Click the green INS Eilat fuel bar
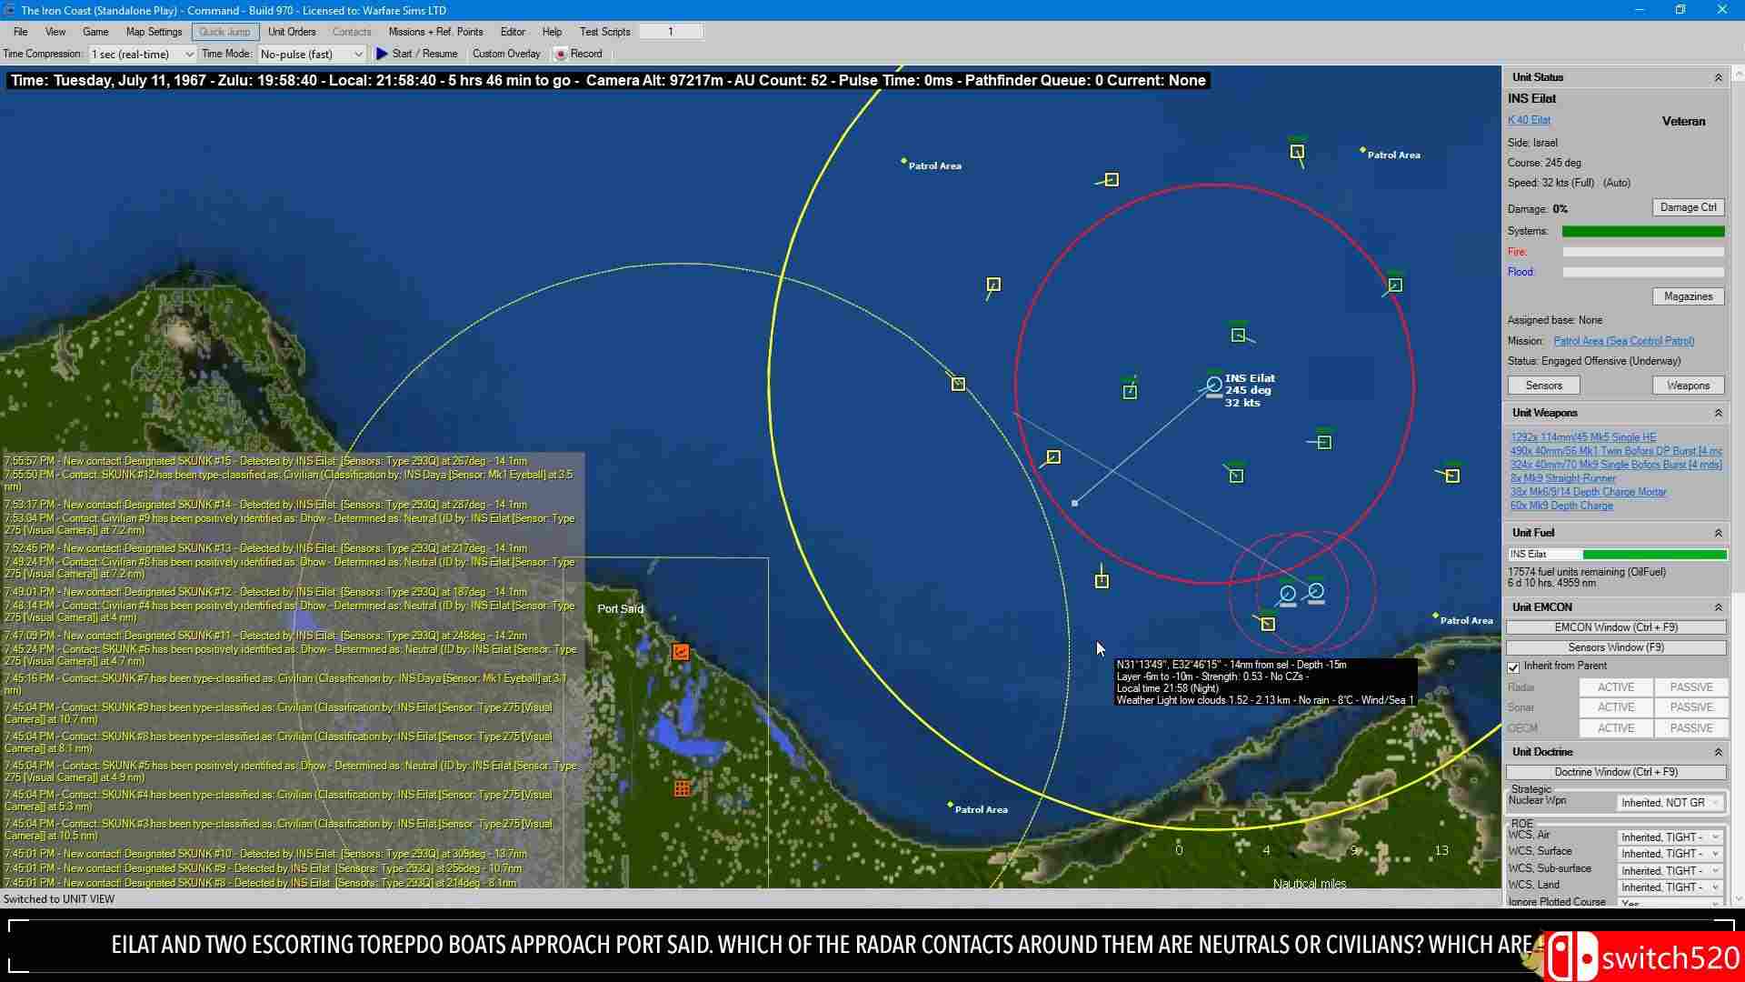 click(1654, 555)
